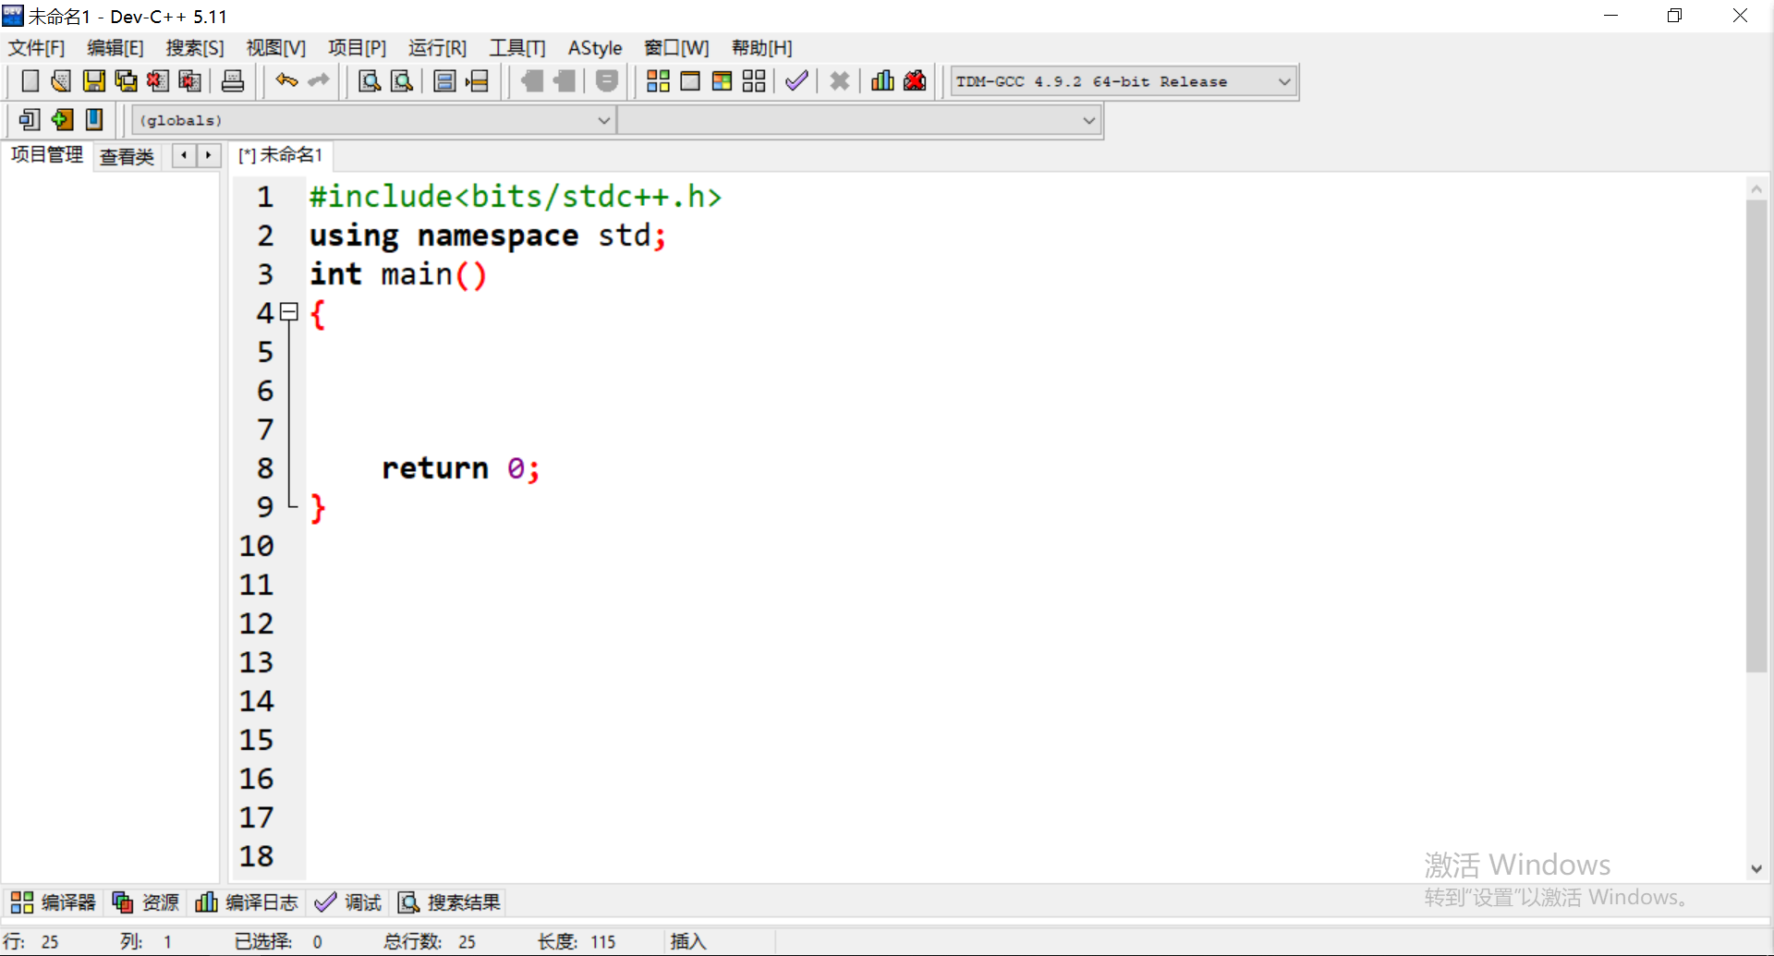1774x956 pixels.
Task: Click the right tab-scroll arrow in sidebar
Action: pos(209,155)
